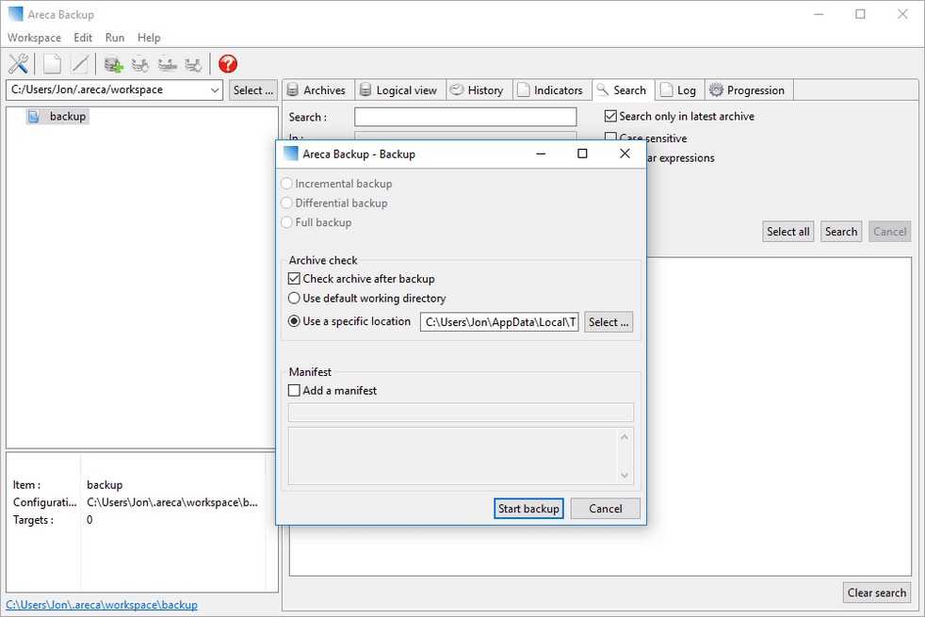Click the blank page new-target toolbar icon

point(52,64)
